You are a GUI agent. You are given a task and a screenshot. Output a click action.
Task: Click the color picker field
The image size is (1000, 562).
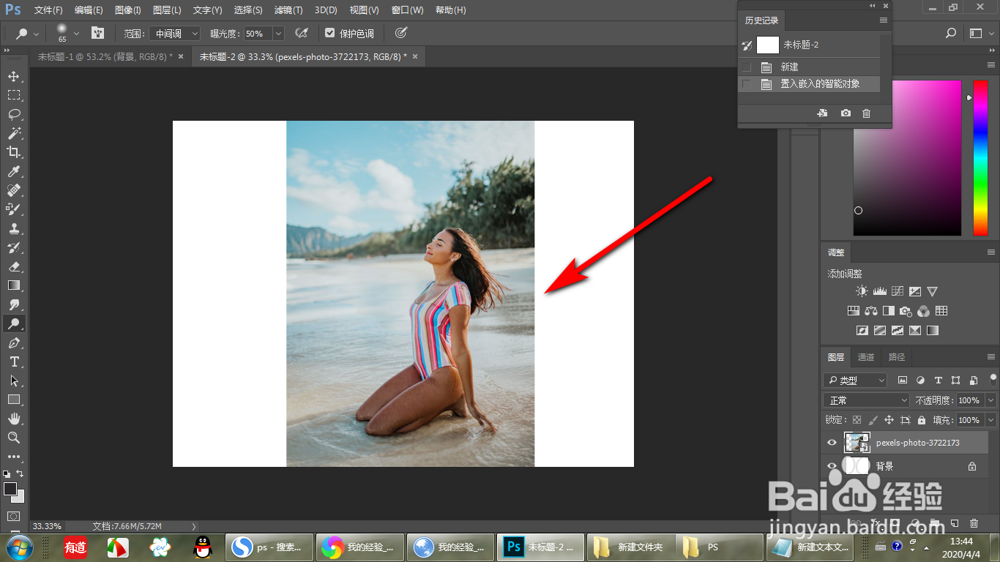coord(907,158)
